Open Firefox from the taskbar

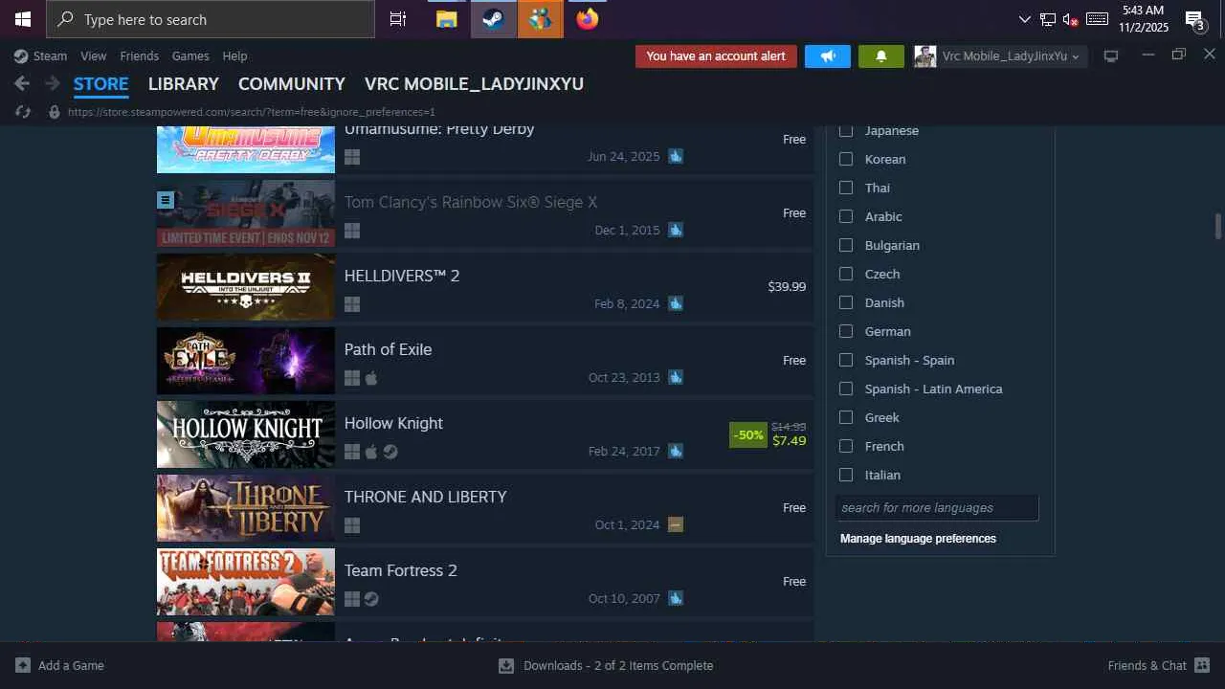pyautogui.click(x=588, y=19)
